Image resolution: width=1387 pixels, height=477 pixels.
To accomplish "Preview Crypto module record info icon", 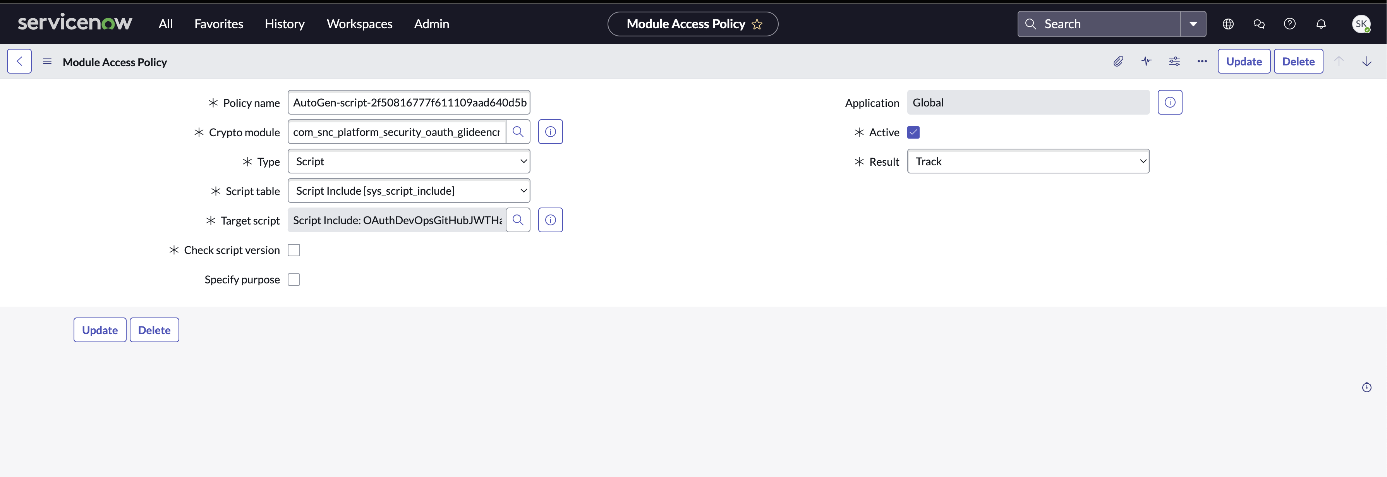I will point(550,132).
